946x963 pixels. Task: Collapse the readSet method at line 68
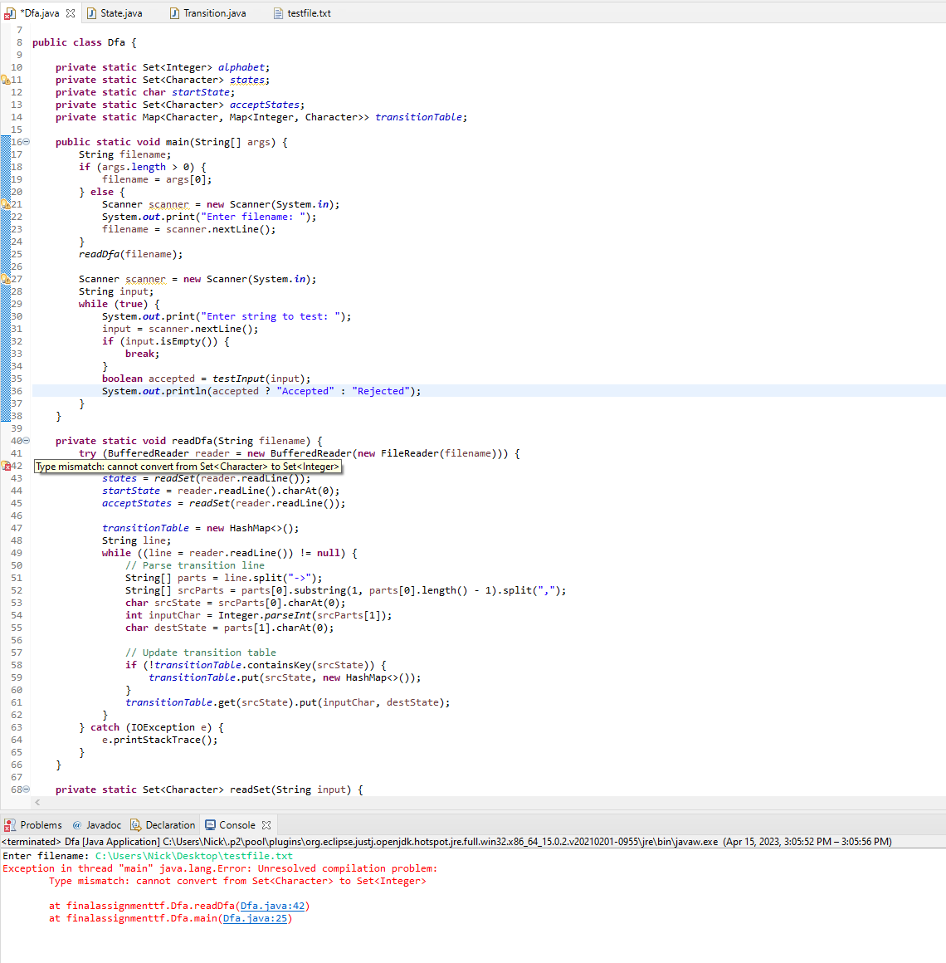point(27,789)
